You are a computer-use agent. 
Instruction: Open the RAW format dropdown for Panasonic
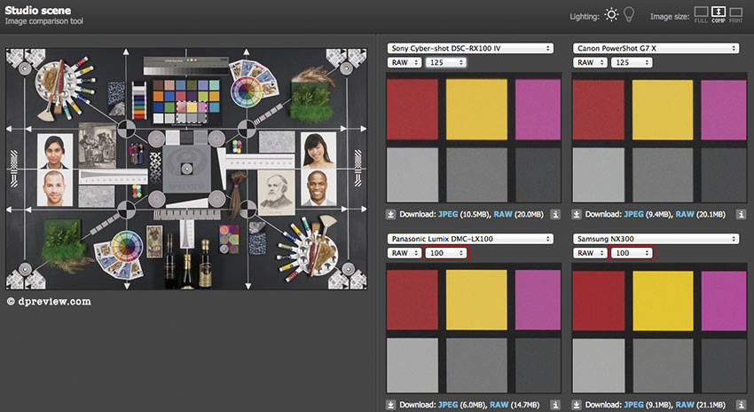[404, 253]
